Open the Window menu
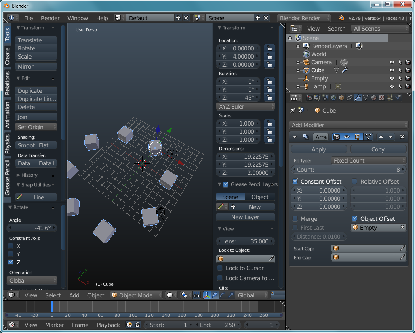Viewport: 415px width, 333px height. click(x=78, y=18)
